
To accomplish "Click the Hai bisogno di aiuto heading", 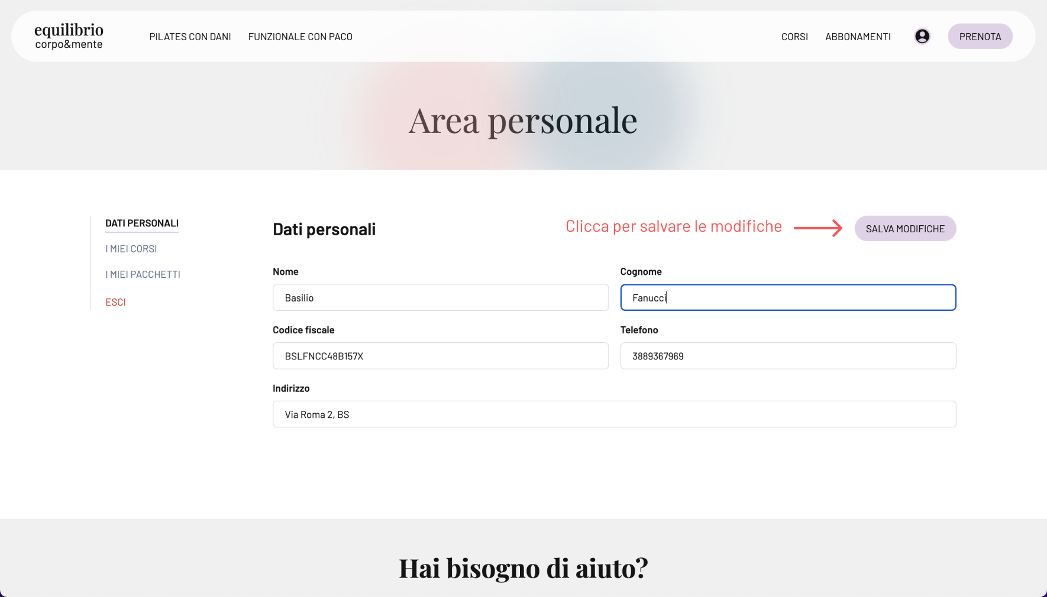I will (x=523, y=568).
